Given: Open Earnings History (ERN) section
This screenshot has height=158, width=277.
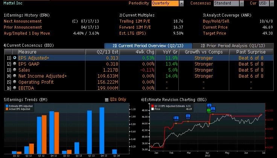Looking at the screenshot, I should 27,15.
